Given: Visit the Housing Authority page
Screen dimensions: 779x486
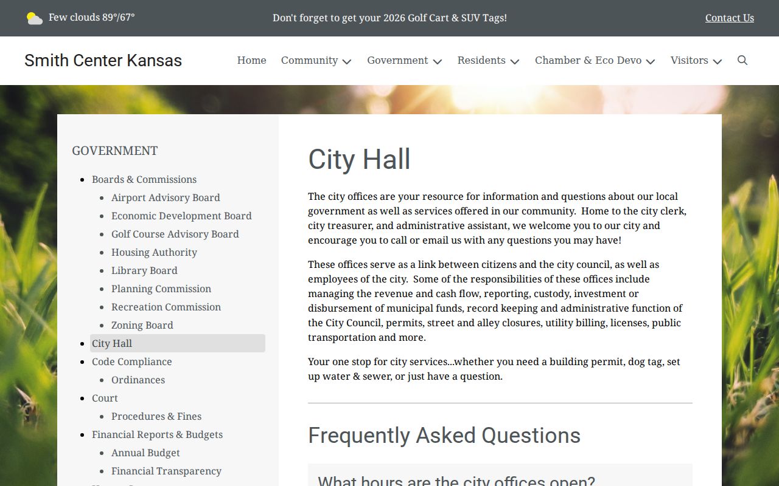Looking at the screenshot, I should [x=154, y=252].
